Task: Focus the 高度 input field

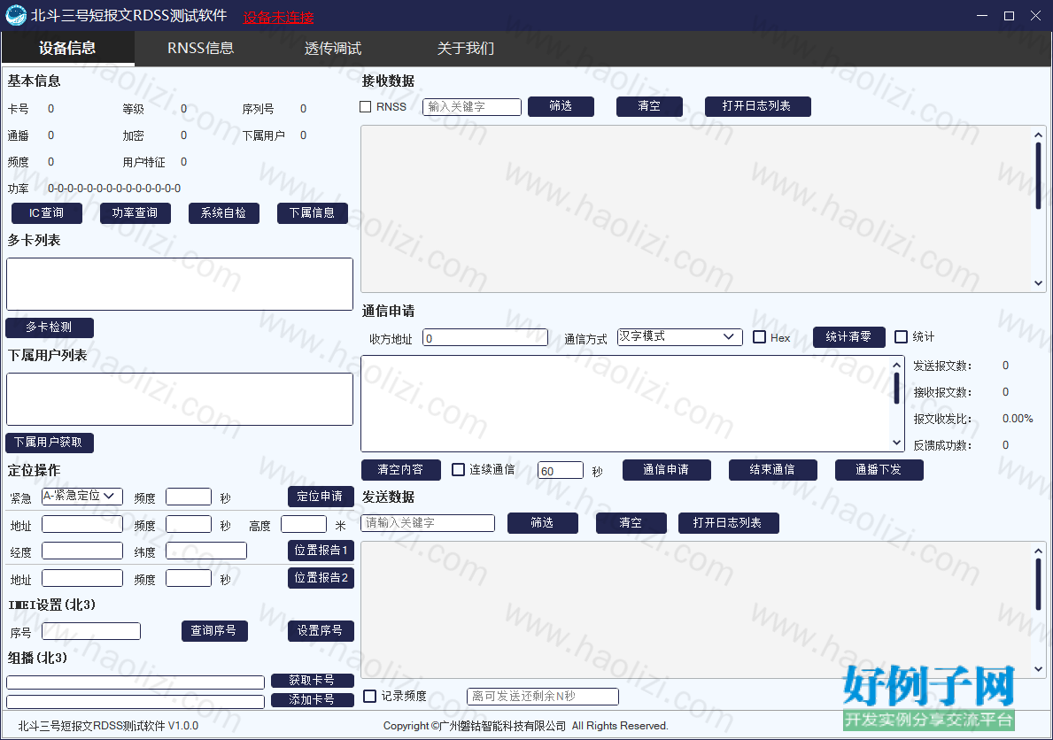Action: click(x=304, y=524)
